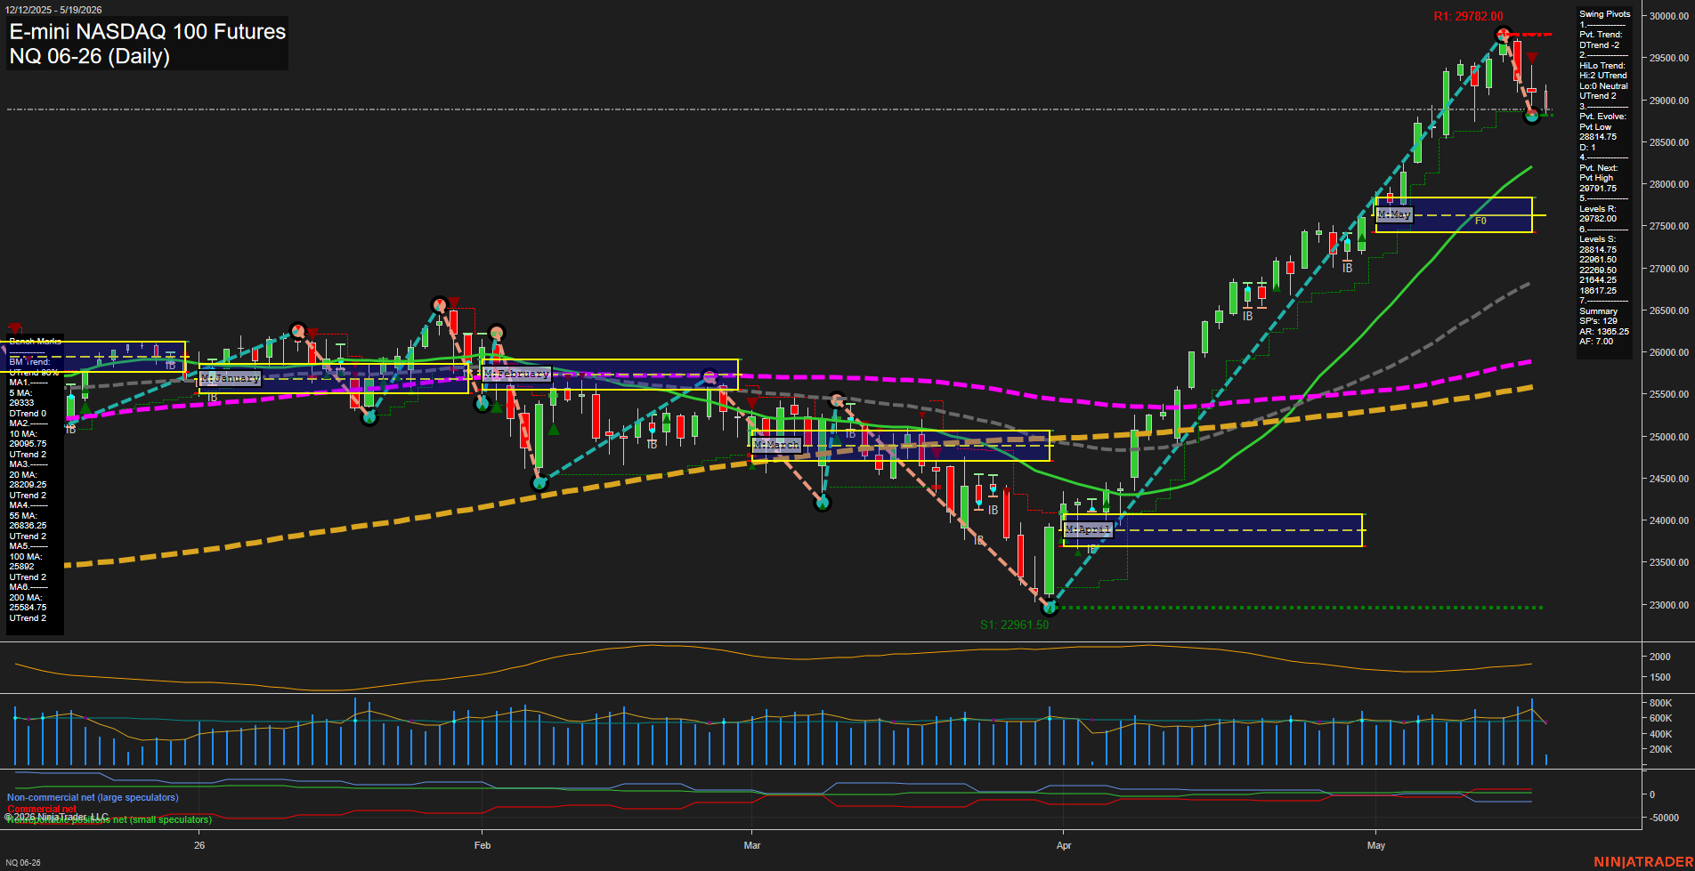The width and height of the screenshot is (1695, 871).
Task: Click the M:May level label
Action: pos(1394,214)
